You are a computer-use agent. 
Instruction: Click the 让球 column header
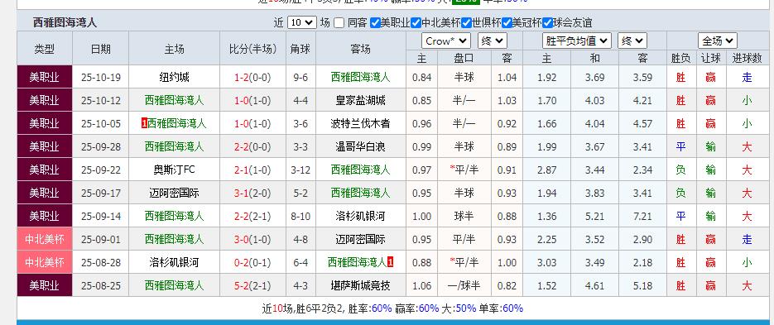tap(711, 58)
